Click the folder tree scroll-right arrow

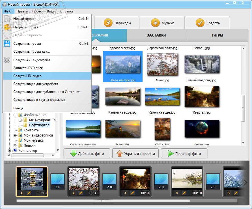coord(53,155)
